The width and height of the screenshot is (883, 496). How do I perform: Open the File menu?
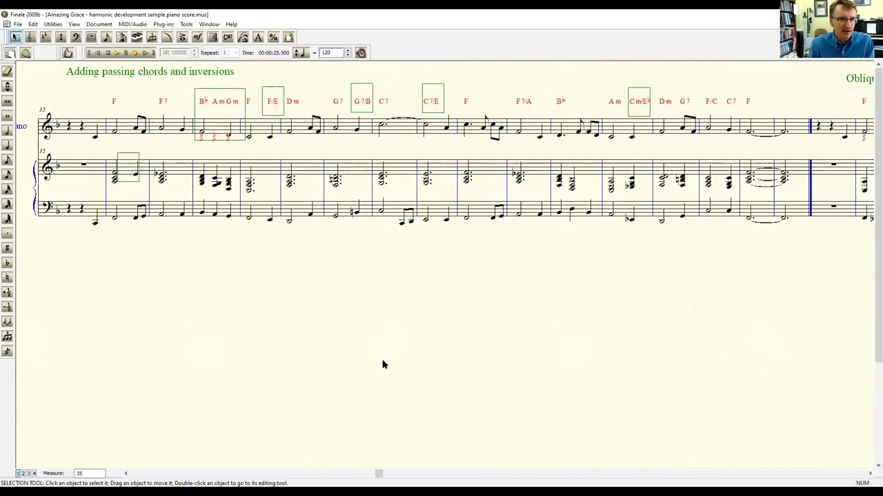[18, 24]
